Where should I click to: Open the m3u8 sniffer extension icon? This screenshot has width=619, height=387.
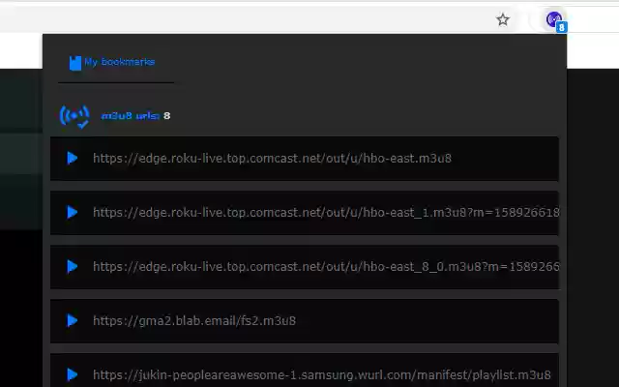click(x=555, y=20)
